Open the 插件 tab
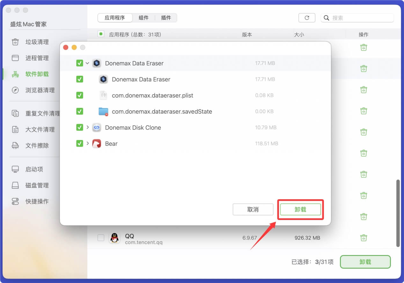Image resolution: width=404 pixels, height=283 pixels. tap(166, 18)
